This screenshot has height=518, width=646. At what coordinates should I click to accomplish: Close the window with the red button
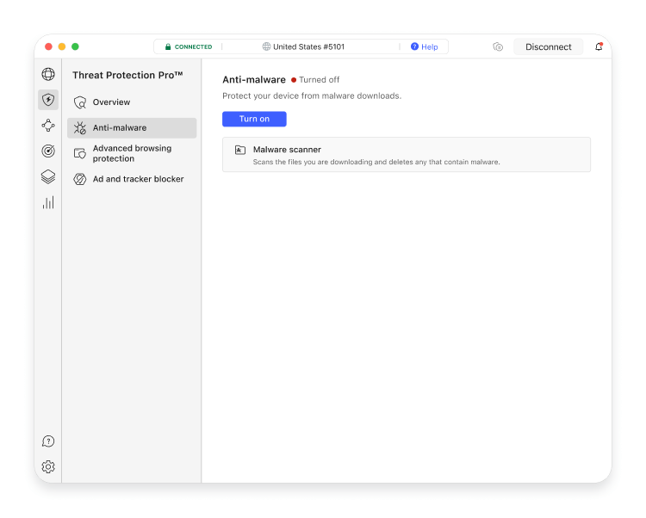[x=48, y=46]
